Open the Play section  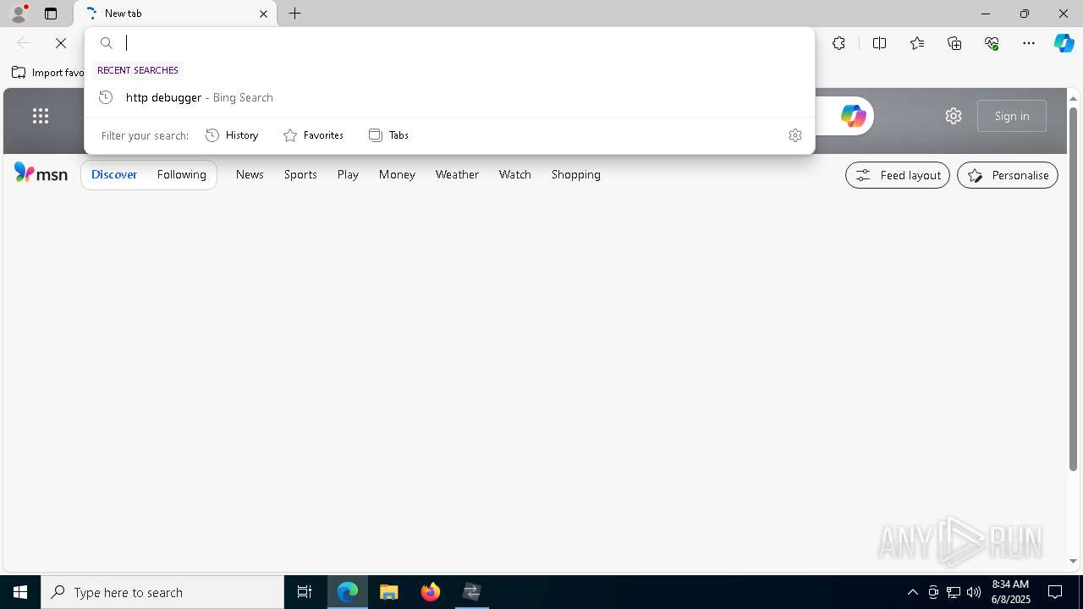pyautogui.click(x=348, y=174)
